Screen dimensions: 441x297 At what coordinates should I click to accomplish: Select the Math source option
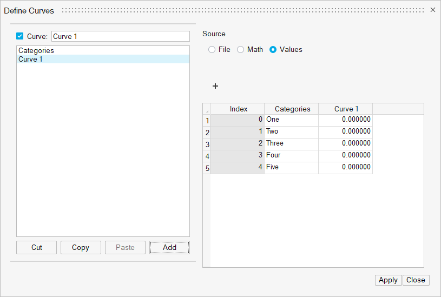241,50
